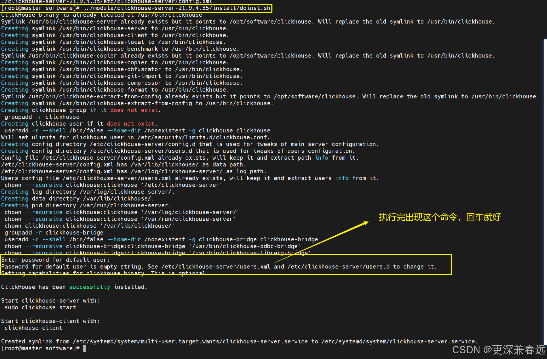Click 'Creating symlink /usr/bin/clickhouse-local' line
The height and width of the screenshot is (359, 547).
[x=113, y=42]
